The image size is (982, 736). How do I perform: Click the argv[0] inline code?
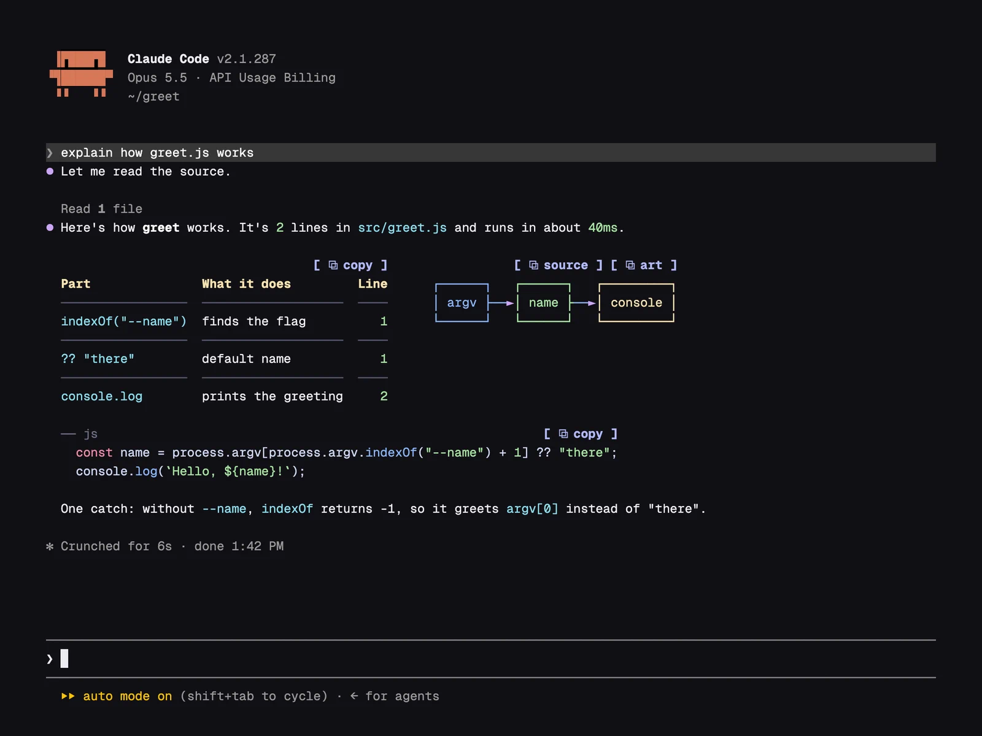click(532, 508)
